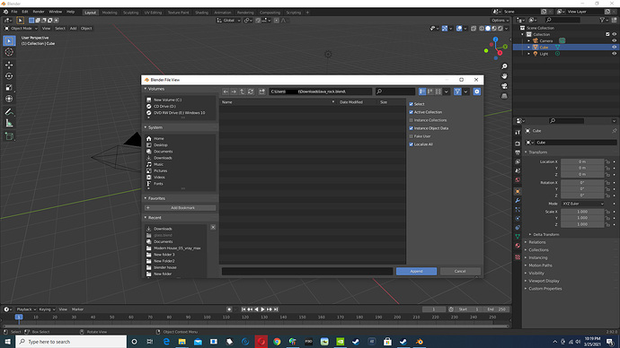Toggle camera view in viewport

[504, 86]
